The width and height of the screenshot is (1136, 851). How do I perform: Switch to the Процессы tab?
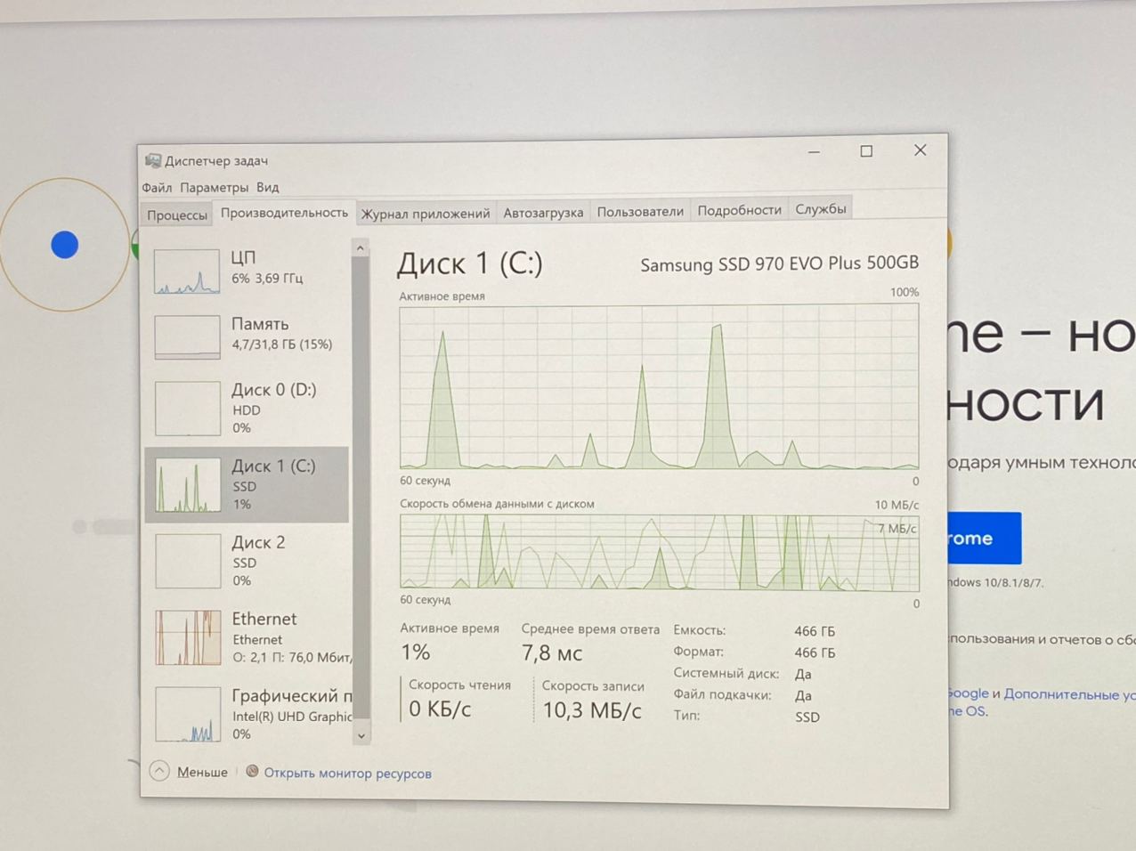[177, 215]
